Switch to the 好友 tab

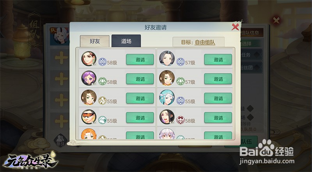pyautogui.click(x=95, y=41)
